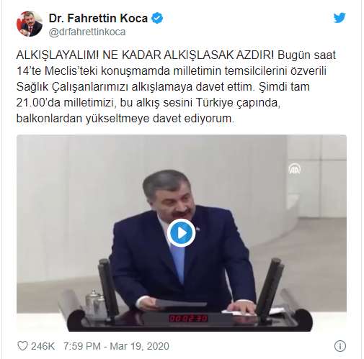The height and width of the screenshot is (359, 364).
Task: Play the embedded speech video
Action: point(182,233)
